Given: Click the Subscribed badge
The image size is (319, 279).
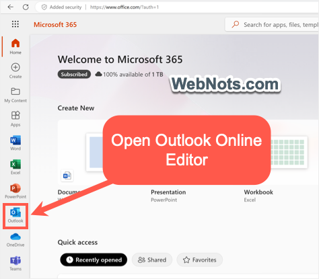Looking at the screenshot, I should [74, 74].
